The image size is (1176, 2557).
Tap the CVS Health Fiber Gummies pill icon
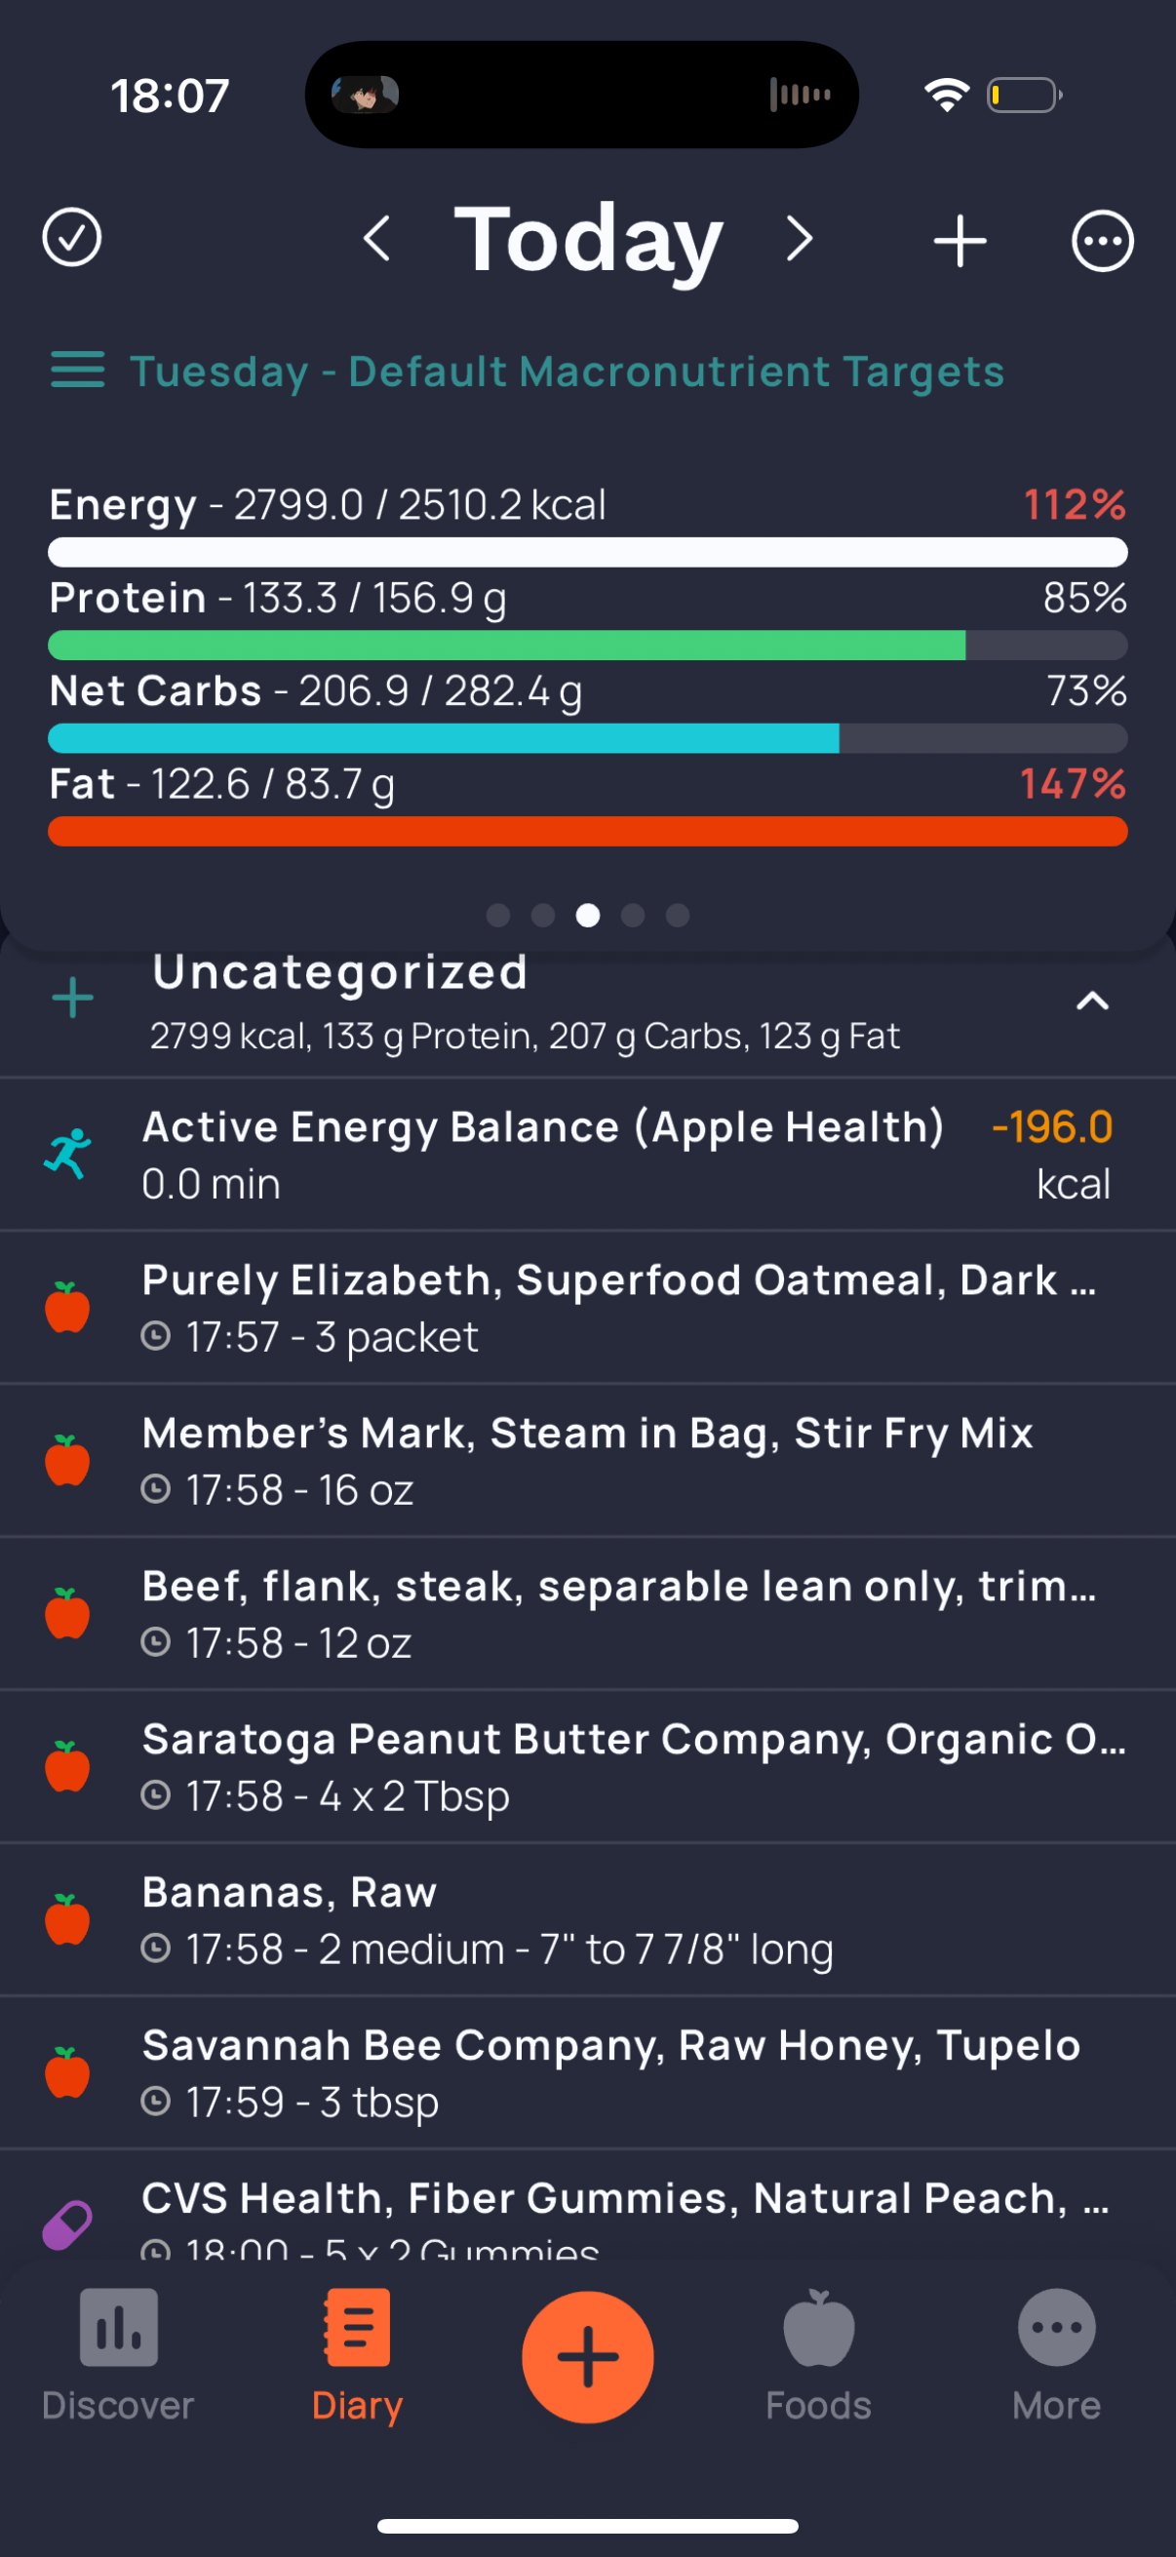[x=67, y=2224]
